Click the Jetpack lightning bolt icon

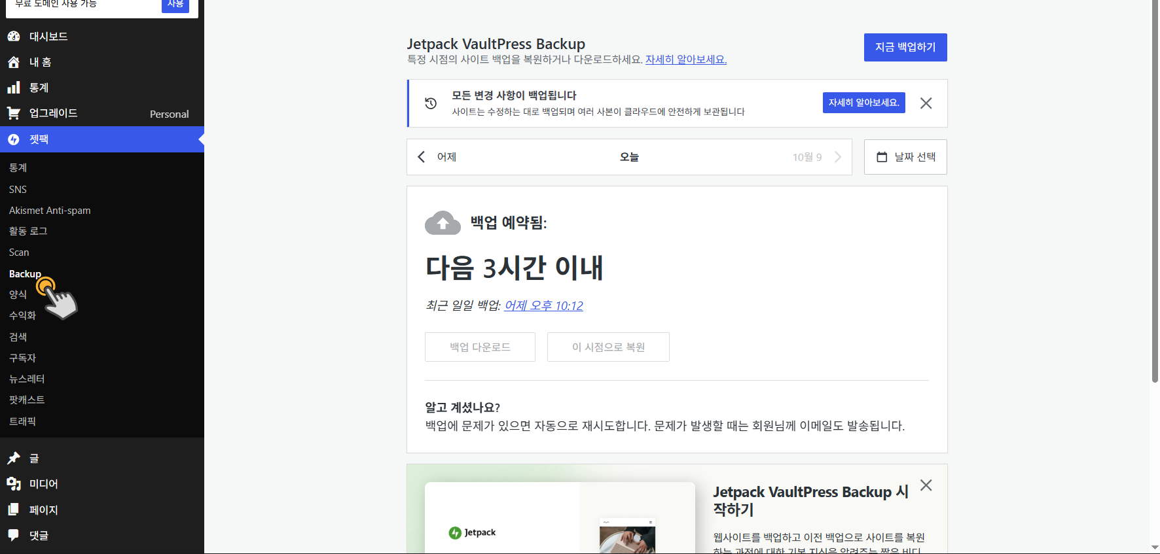tap(14, 139)
